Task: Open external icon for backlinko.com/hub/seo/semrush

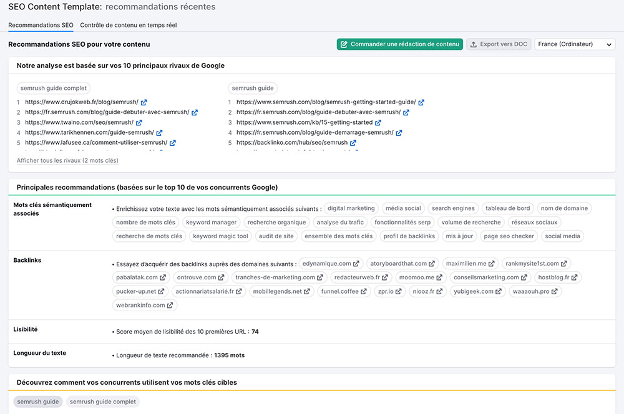Action: click(x=353, y=143)
